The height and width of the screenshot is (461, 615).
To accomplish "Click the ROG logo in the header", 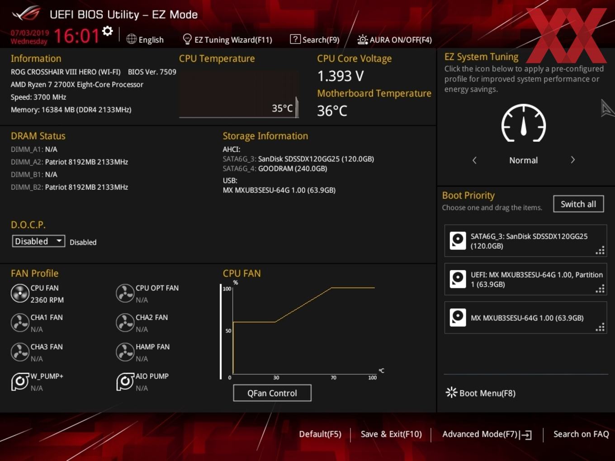I will coord(27,14).
